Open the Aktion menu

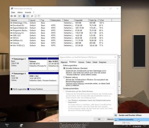pyautogui.click(x=20, y=12)
